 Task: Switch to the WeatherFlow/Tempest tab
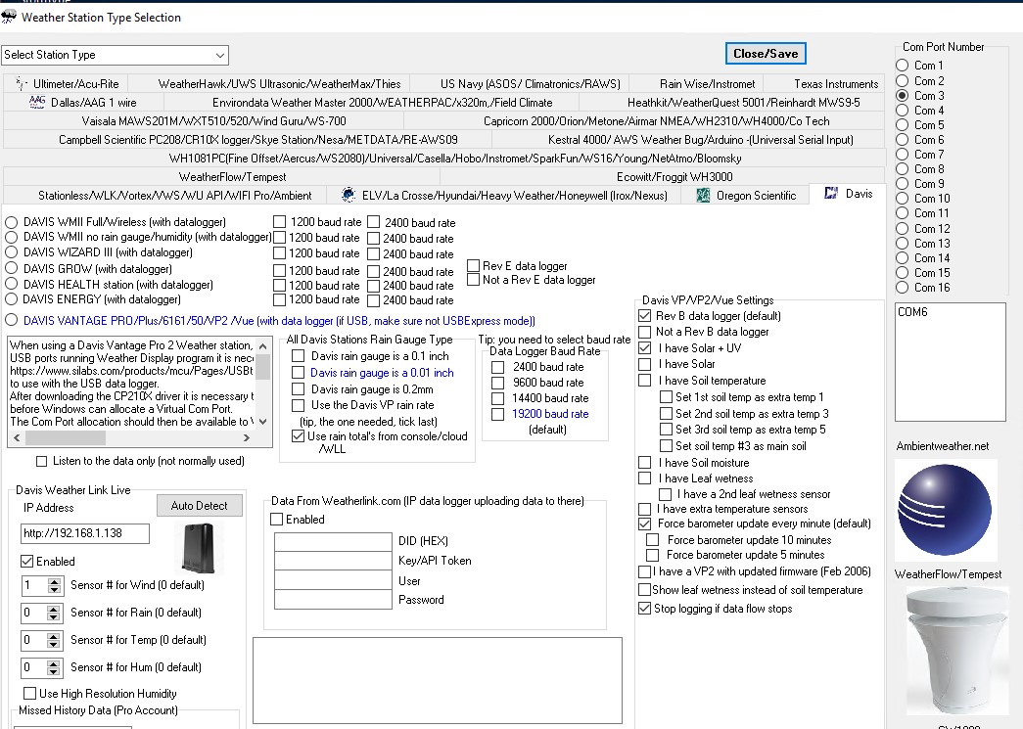coord(221,177)
